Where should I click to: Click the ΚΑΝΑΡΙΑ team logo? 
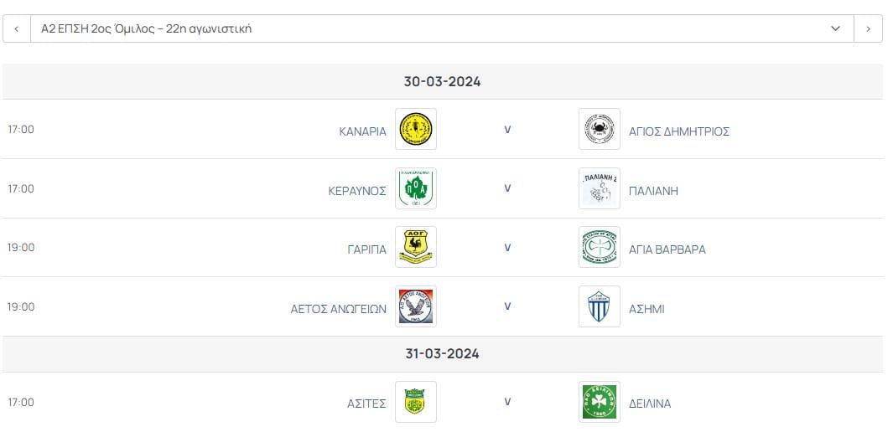pyautogui.click(x=416, y=129)
